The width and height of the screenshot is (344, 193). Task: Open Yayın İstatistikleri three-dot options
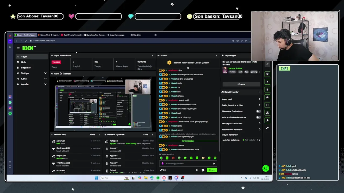click(152, 55)
